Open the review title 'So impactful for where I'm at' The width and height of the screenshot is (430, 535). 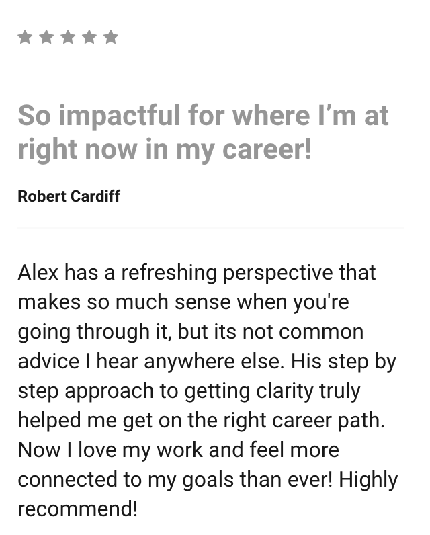(x=203, y=116)
